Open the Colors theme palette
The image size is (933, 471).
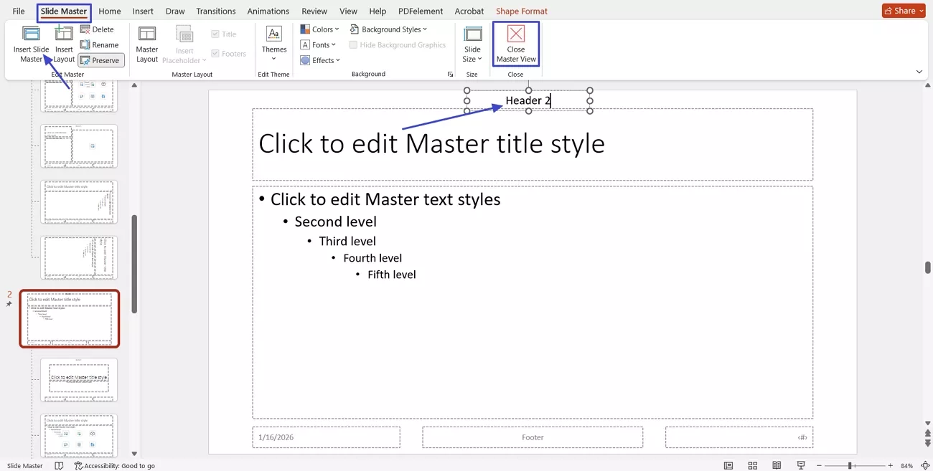[319, 29]
